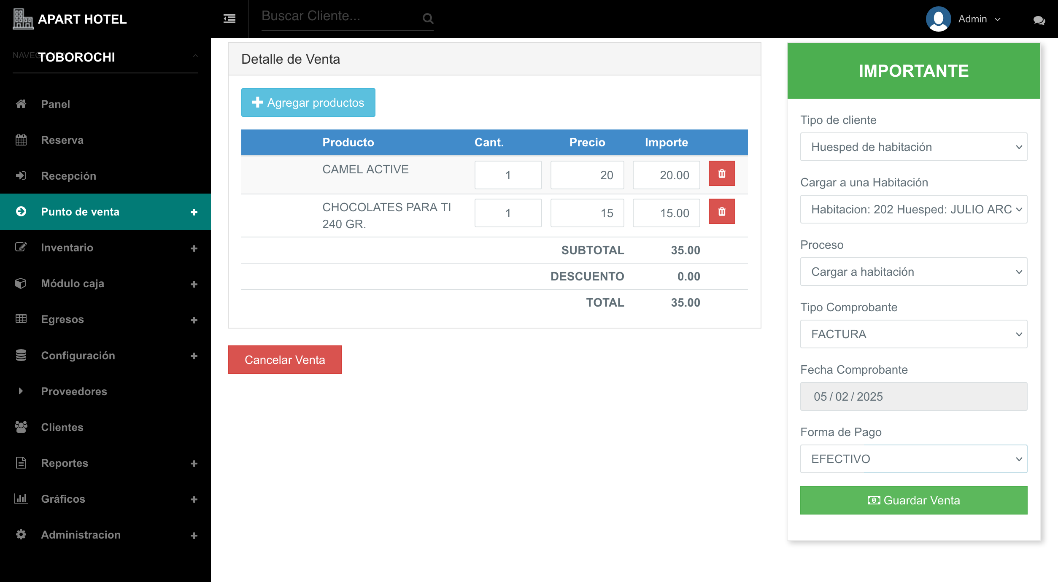Screen dimensions: 1058x582
Task: Click the Apart Hotel building logo
Action: (x=22, y=19)
